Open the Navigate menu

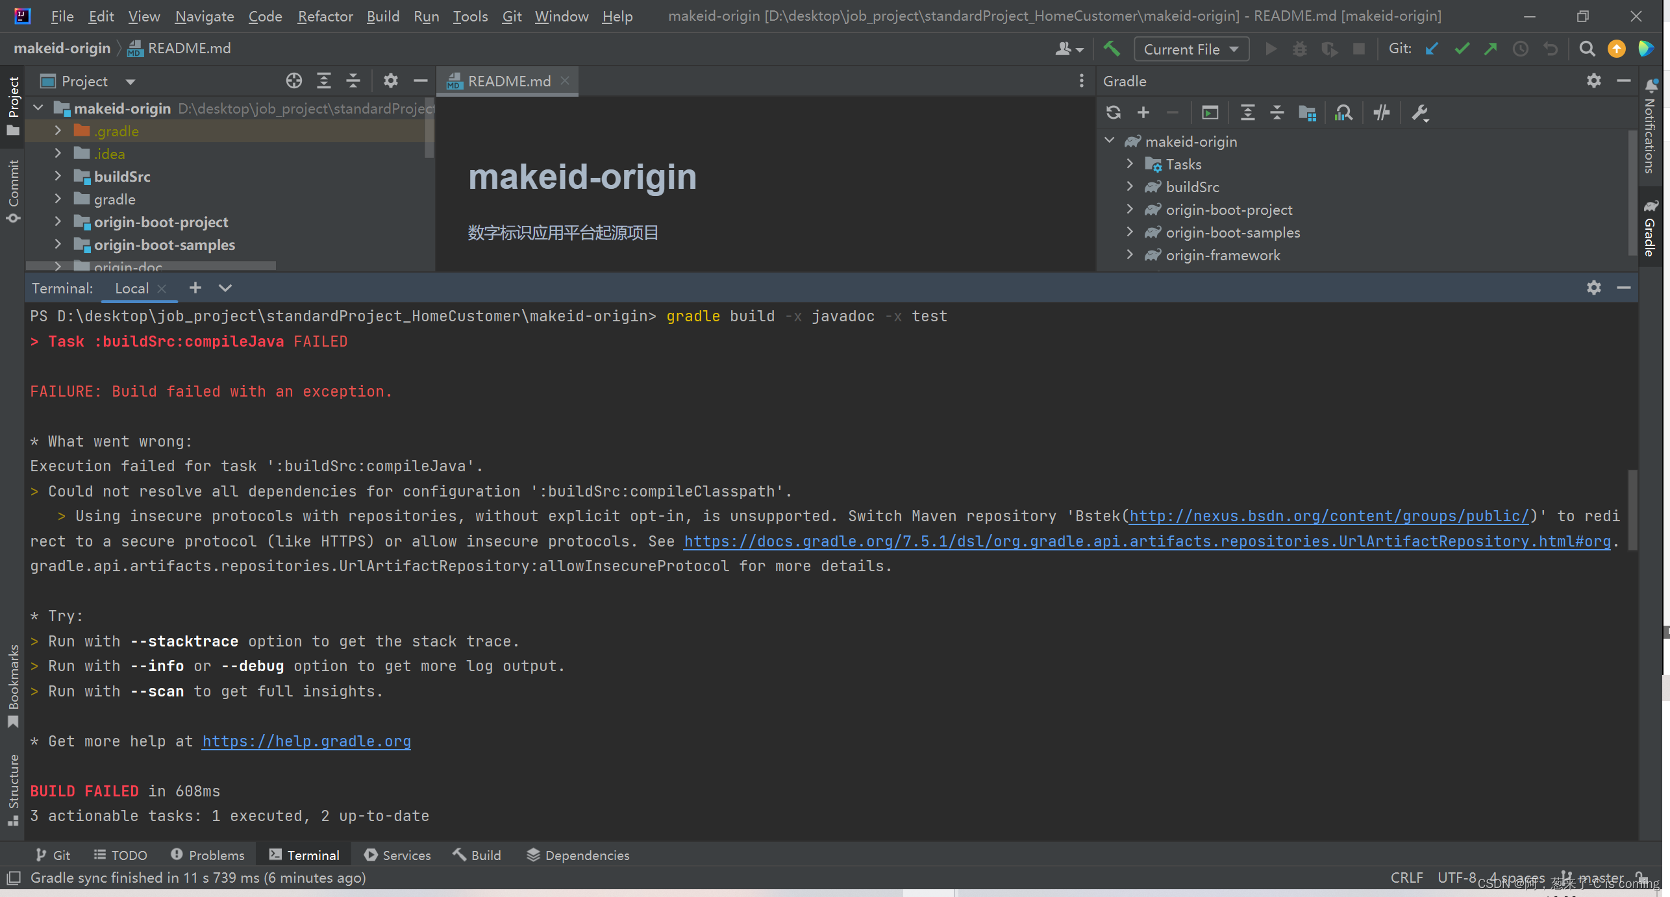point(204,16)
